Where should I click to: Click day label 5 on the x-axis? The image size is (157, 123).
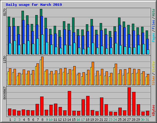click(29, 120)
